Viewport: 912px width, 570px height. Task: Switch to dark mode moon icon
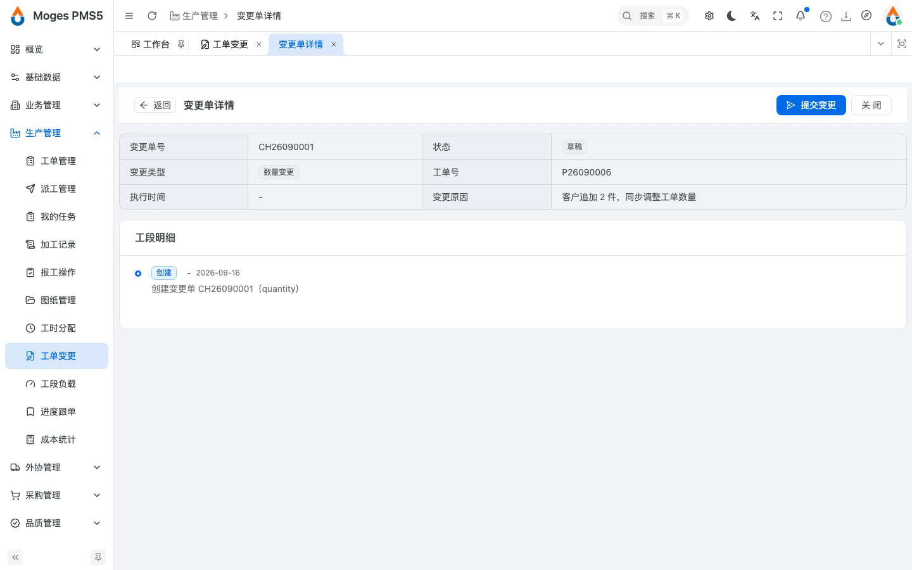tap(732, 16)
